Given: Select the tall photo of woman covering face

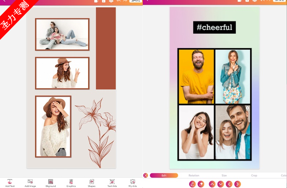Looking at the screenshot, I should (53, 126).
